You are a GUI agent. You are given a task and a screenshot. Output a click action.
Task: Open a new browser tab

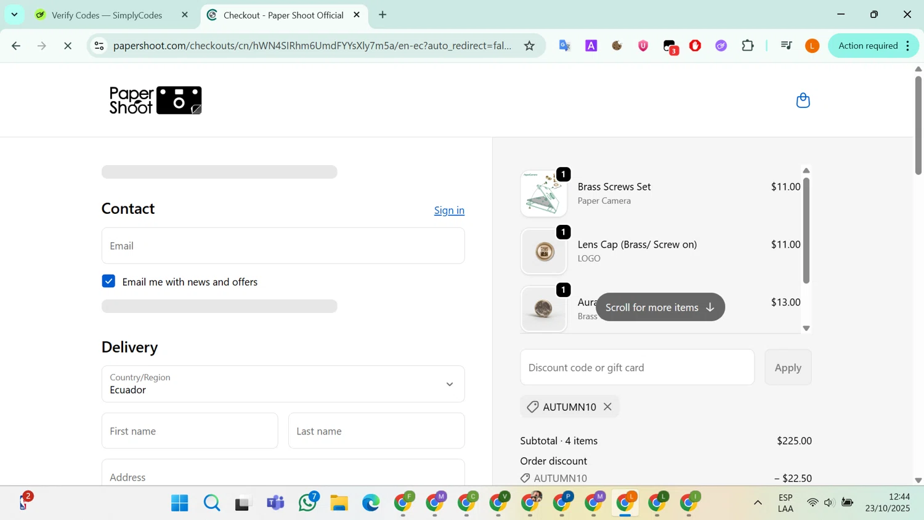pyautogui.click(x=383, y=15)
